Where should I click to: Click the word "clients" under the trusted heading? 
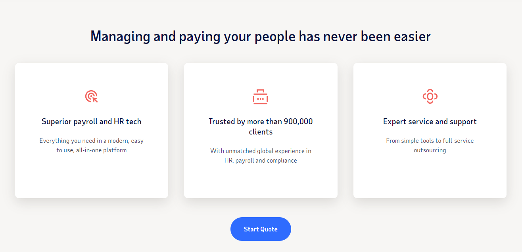261,132
